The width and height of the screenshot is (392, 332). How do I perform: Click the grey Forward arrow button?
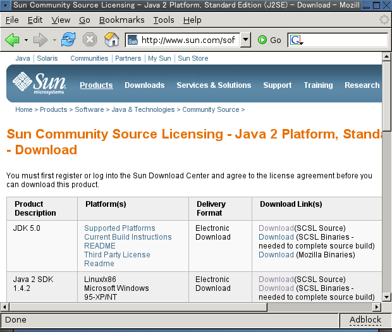pos(40,40)
